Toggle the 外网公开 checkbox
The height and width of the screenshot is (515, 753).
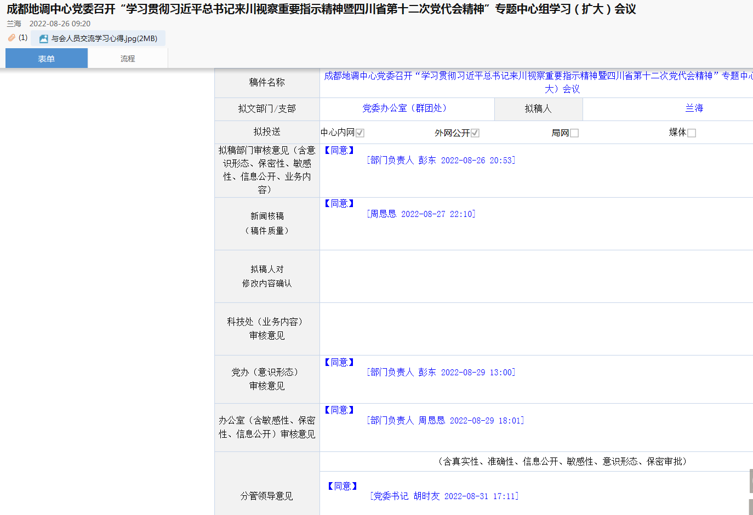pyautogui.click(x=475, y=133)
